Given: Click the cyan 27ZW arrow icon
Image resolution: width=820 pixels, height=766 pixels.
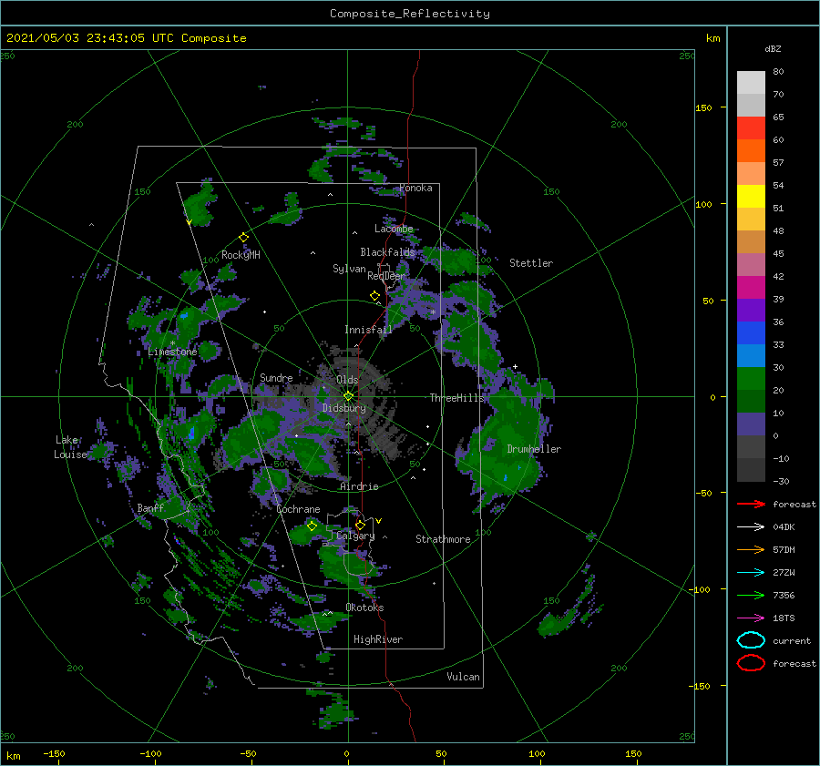Looking at the screenshot, I should pos(751,573).
